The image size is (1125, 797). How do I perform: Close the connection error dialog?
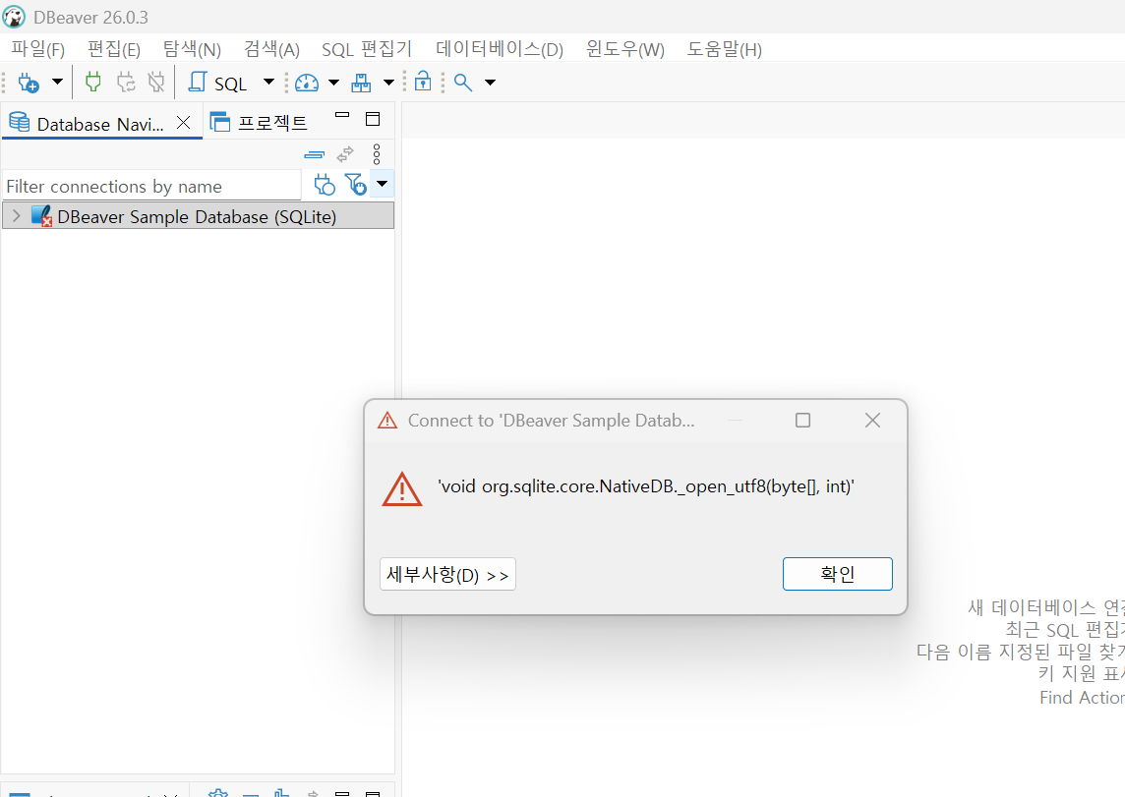coord(872,420)
